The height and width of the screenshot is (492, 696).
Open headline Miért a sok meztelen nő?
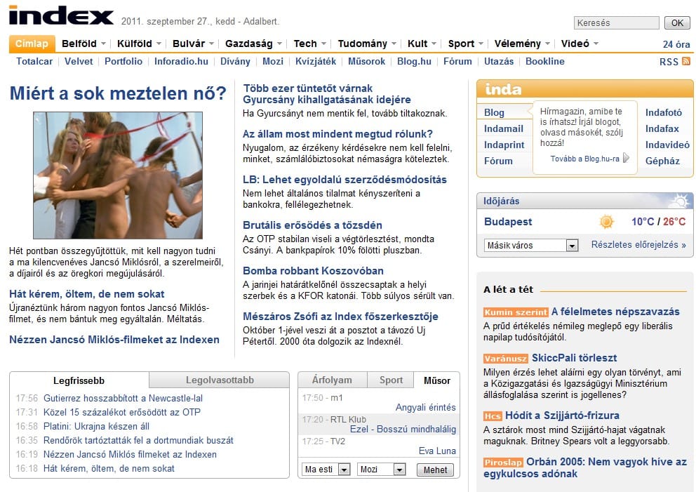[x=118, y=93]
